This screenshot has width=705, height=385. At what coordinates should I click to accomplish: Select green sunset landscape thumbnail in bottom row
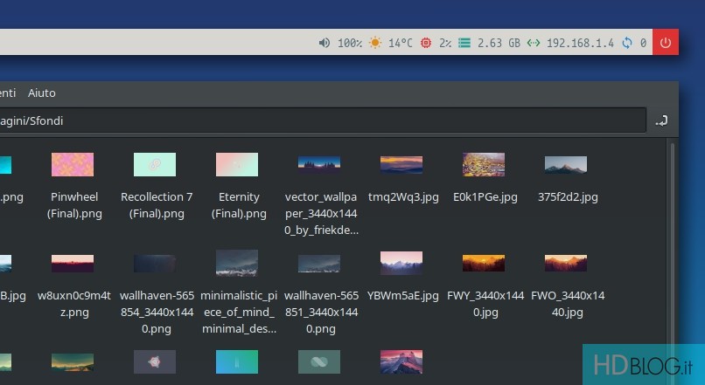[73, 362]
